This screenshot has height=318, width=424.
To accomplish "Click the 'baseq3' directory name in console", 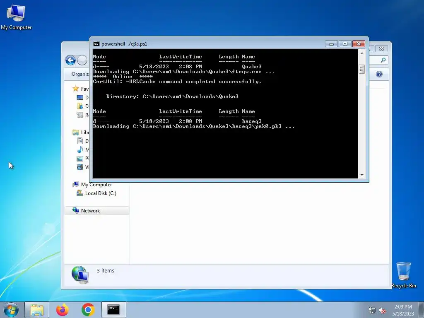I will 252,121.
